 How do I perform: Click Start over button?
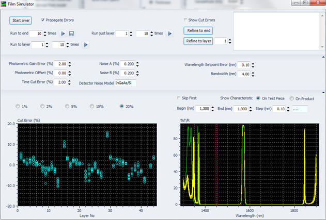tap(21, 20)
